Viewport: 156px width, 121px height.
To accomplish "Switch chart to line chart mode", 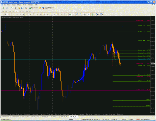I will (x=73, y=14).
